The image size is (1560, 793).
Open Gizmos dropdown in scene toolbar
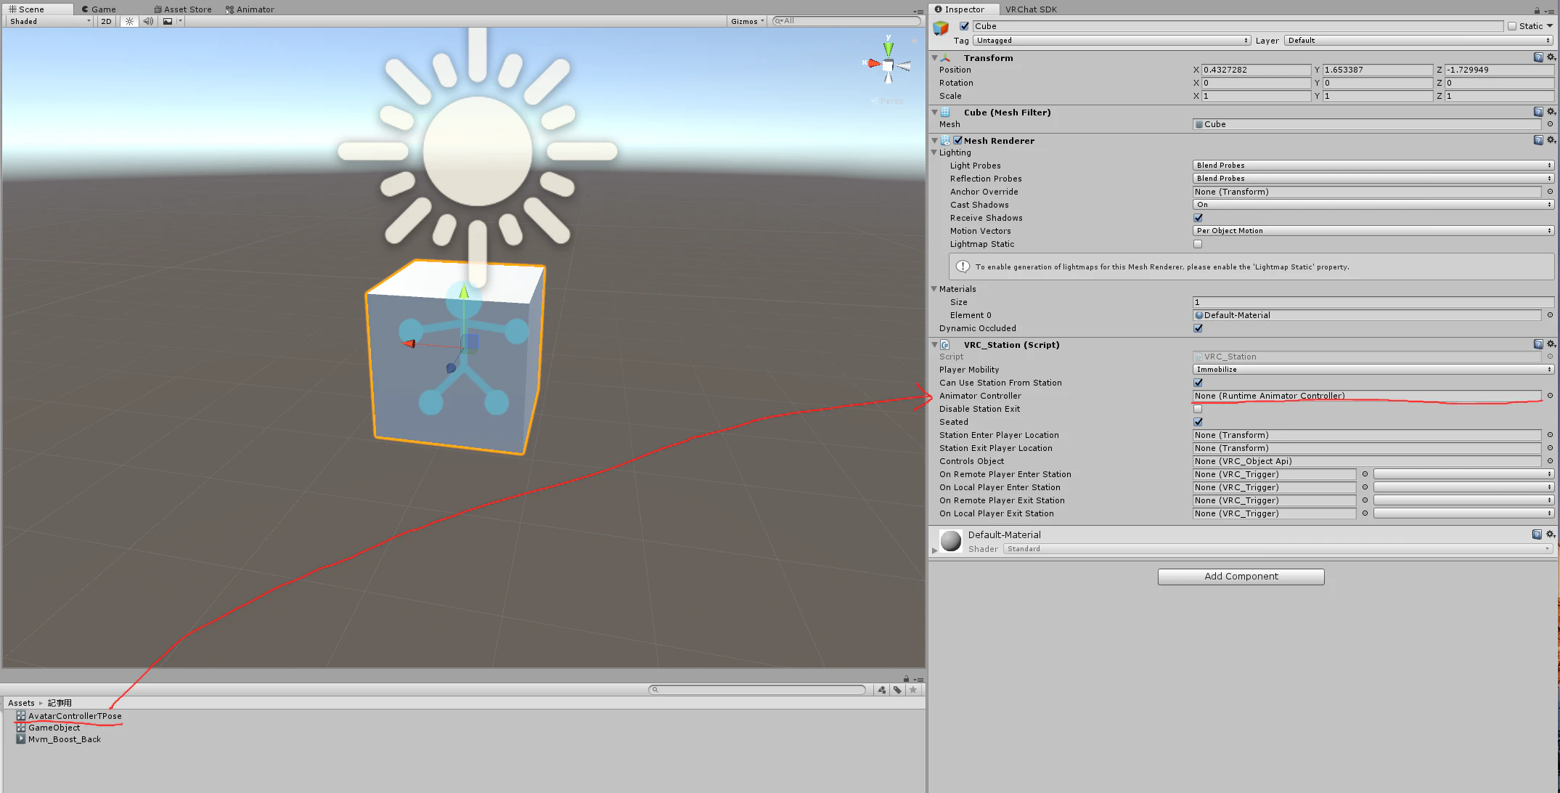(748, 21)
